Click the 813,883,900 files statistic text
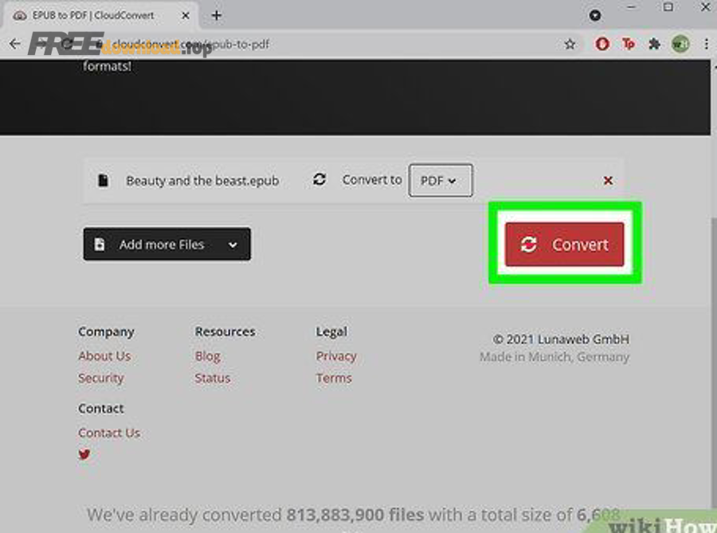Screen dimensions: 717x533 (x=355, y=515)
